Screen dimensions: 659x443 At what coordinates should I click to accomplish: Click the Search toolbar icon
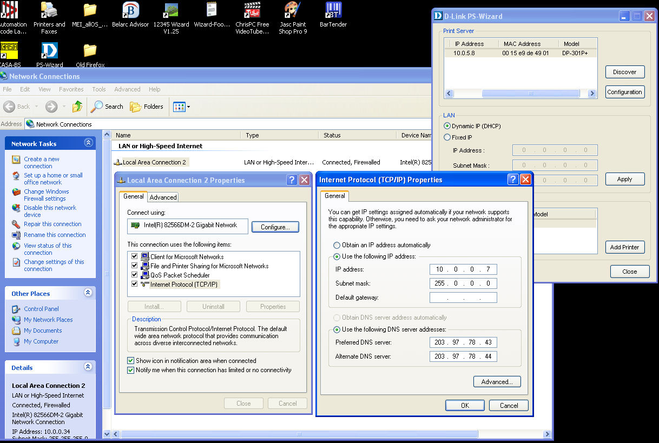coord(107,107)
